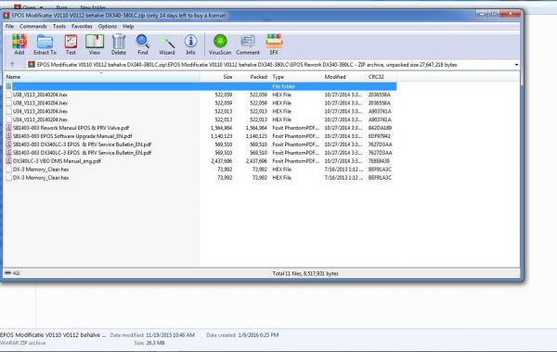Viewport: 557px width, 352px height.
Task: Click the WinRAR title bar icon
Action: click(x=6, y=15)
